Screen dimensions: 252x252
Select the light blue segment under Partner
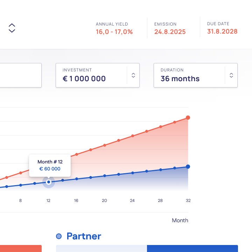pyautogui.click(x=101, y=248)
